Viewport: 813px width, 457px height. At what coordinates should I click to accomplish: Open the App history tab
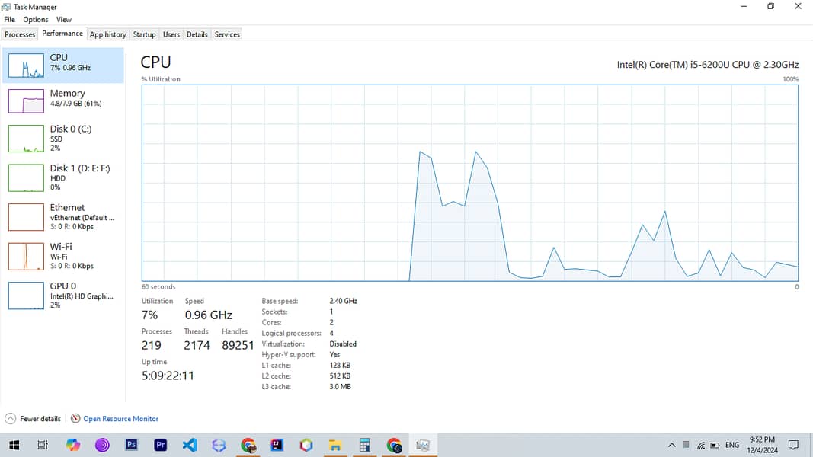pos(107,34)
